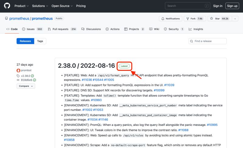Image resolution: width=243 pixels, height=148 pixels.
Task: Open pull request #11036
Action: pyautogui.click(x=87, y=80)
